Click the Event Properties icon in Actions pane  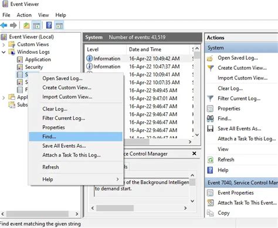(x=211, y=193)
